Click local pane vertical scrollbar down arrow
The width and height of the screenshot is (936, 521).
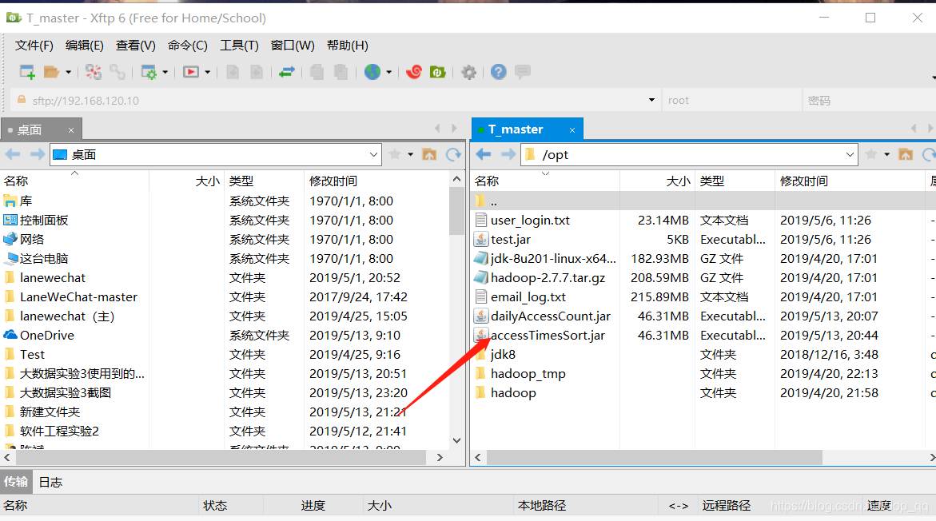pos(456,441)
